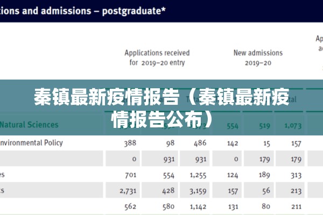Click the 0 under Applications received
The height and width of the screenshot is (215, 323).
tap(134, 159)
